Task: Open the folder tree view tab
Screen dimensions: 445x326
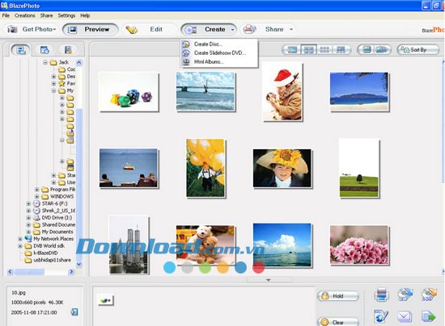Action: pos(21,50)
